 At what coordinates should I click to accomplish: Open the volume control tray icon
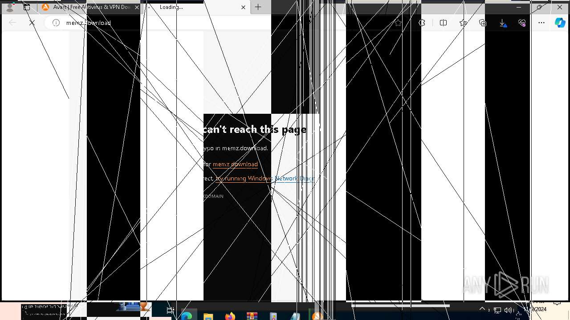[508, 310]
